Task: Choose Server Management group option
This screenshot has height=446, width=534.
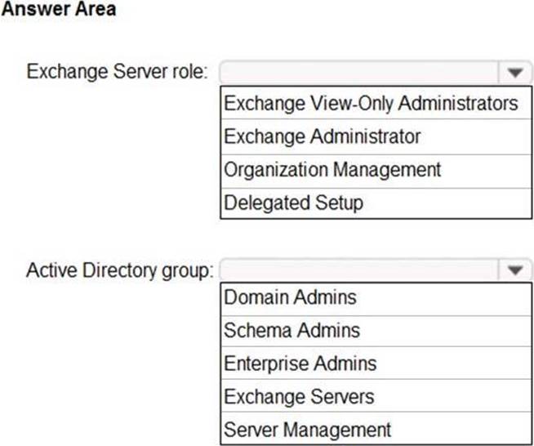Action: point(308,429)
